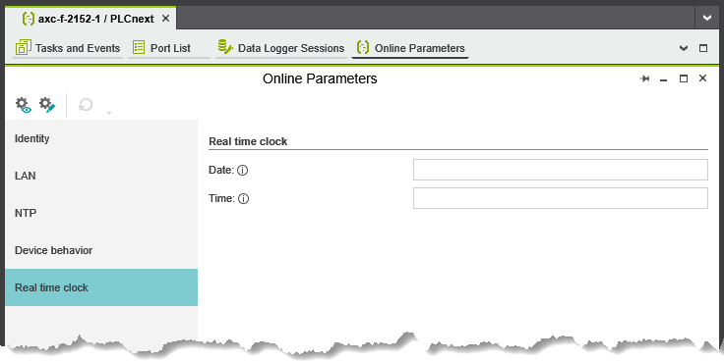Click the Tasks and Events tab icon
The height and width of the screenshot is (362, 724).
click(23, 47)
